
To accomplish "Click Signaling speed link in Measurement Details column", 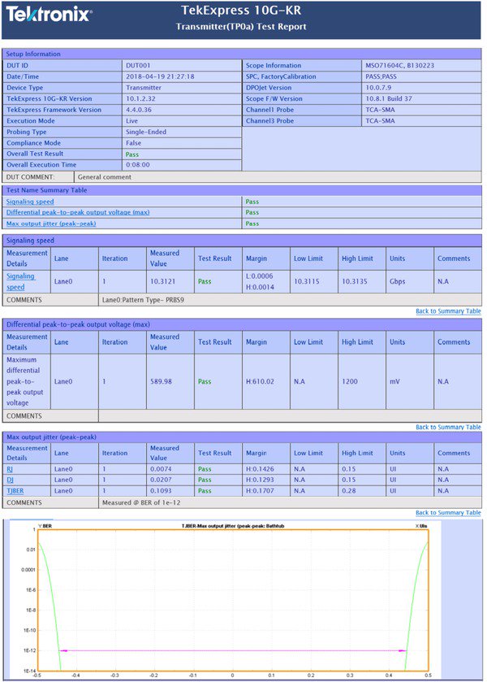I will [21, 281].
